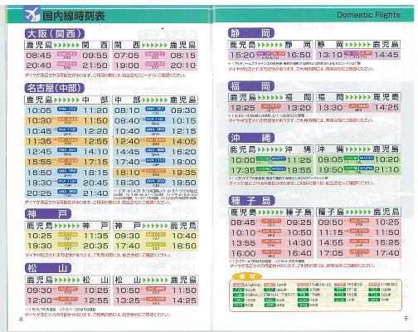Select the 名古屋(中部) section header
Viewport: 418px width, 332px height.
pos(55,88)
